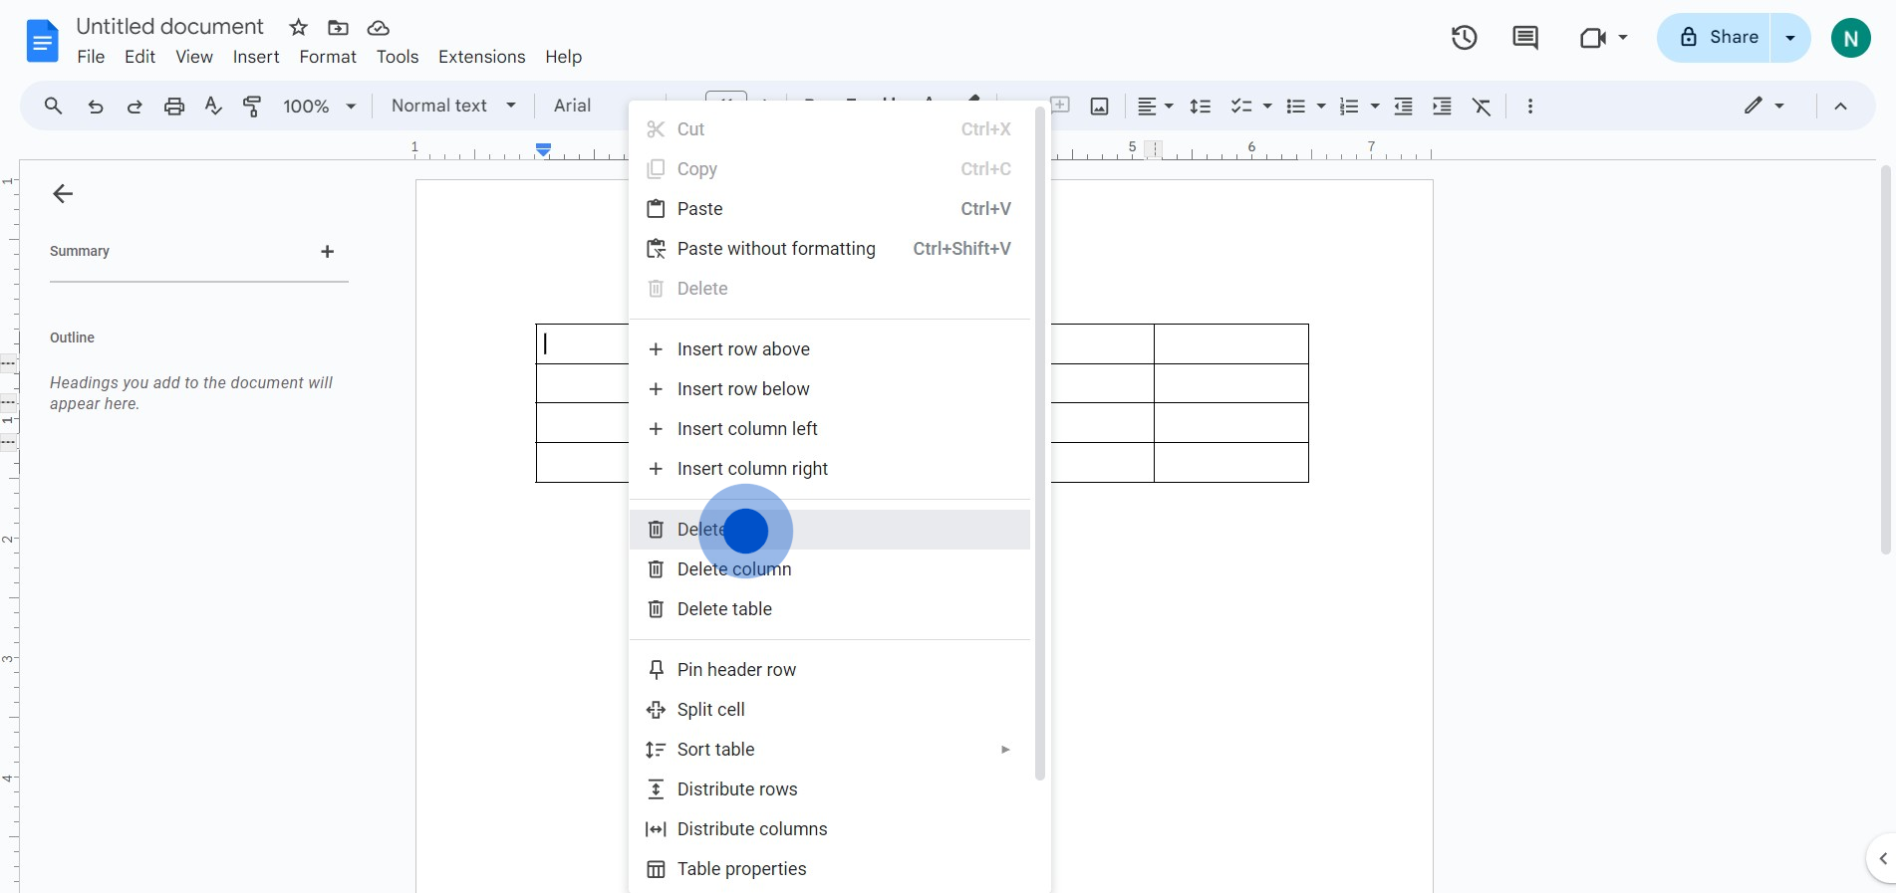Expand the checklist options arrow
The height and width of the screenshot is (893, 1896).
1267,107
